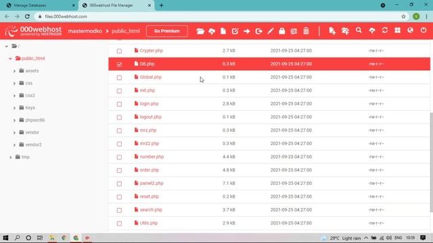Click the new folder icon
This screenshot has height=243, width=433.
345,31
